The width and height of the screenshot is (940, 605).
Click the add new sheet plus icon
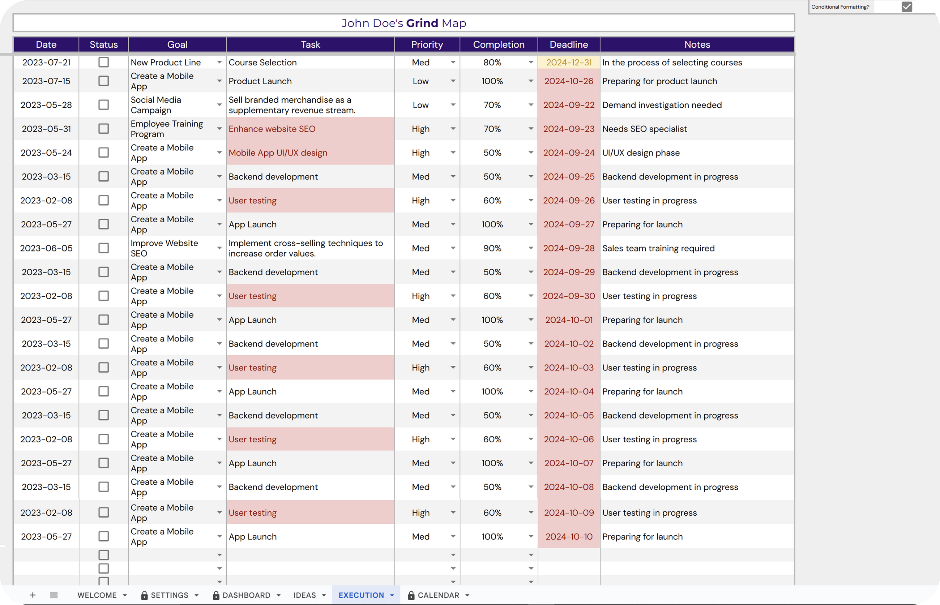33,595
